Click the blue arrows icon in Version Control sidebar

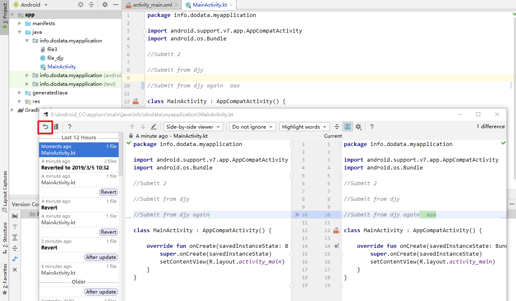coord(15,259)
